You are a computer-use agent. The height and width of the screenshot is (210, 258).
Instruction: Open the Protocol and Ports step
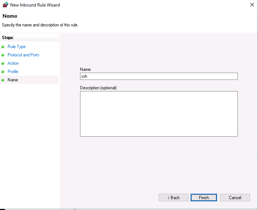coord(23,55)
